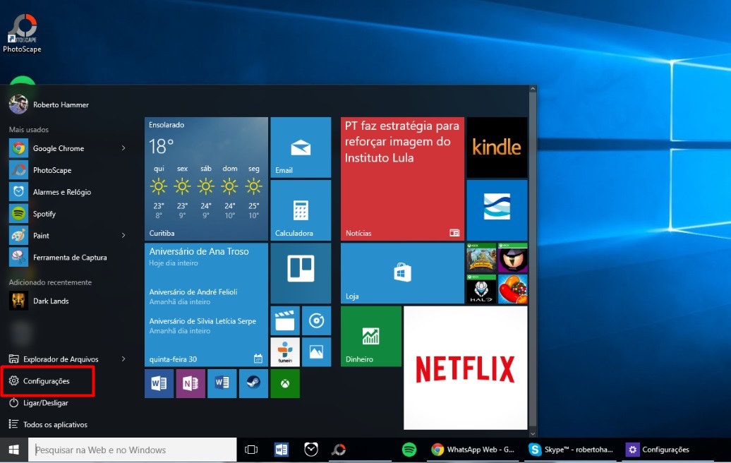Image resolution: width=731 pixels, height=463 pixels.
Task: Open the Email tile
Action: (x=301, y=148)
